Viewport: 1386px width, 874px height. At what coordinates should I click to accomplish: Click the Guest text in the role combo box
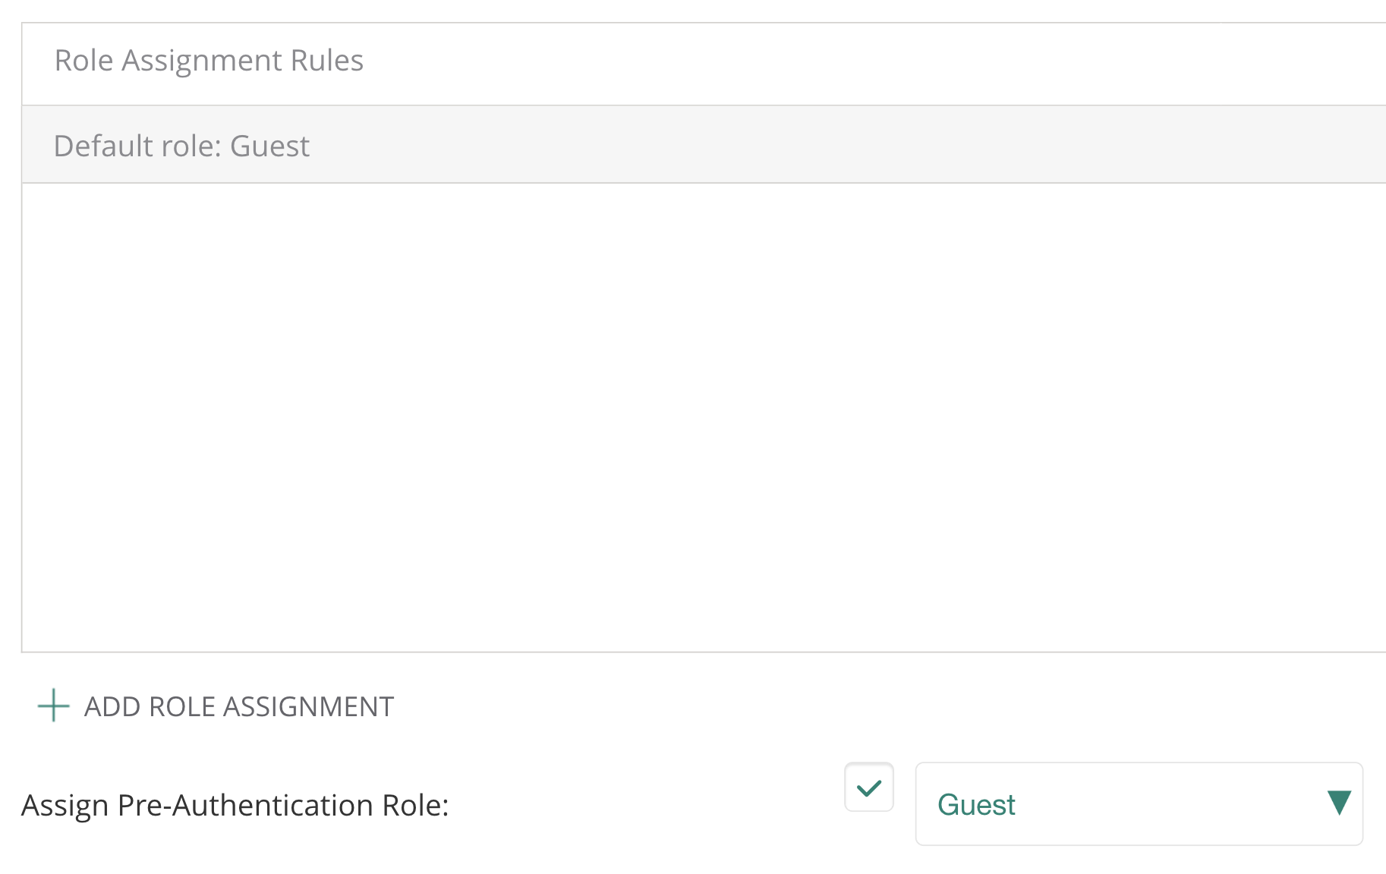(976, 804)
